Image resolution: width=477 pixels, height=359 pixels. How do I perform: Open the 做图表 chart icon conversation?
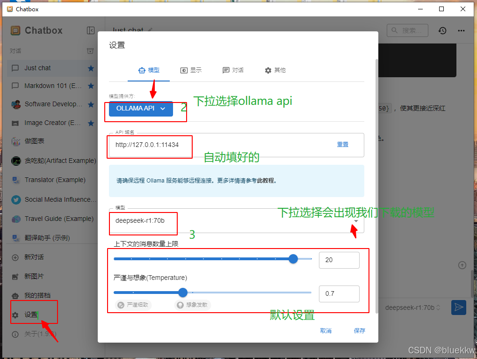point(16,141)
